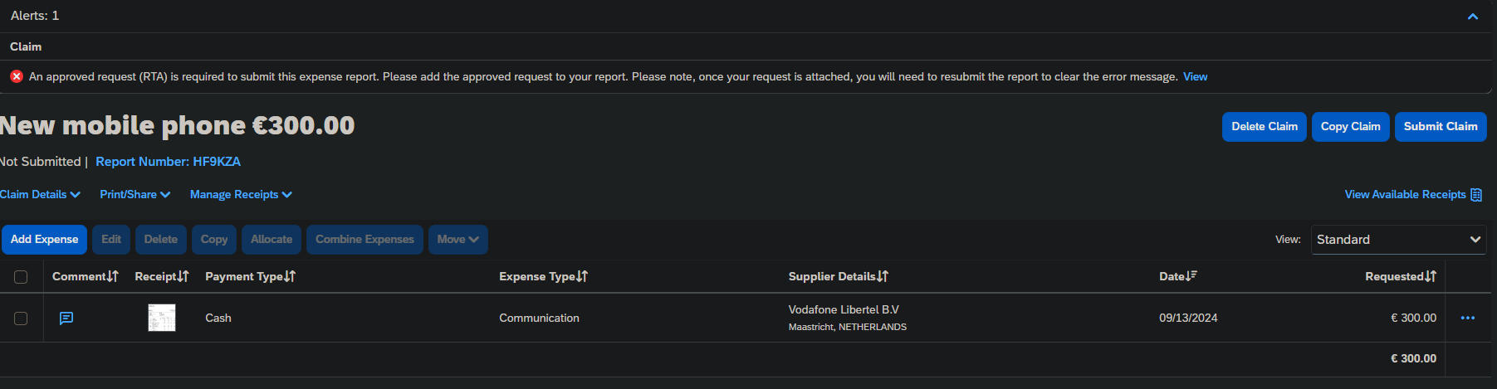Sort by Requested amount column arrows

point(1431,276)
